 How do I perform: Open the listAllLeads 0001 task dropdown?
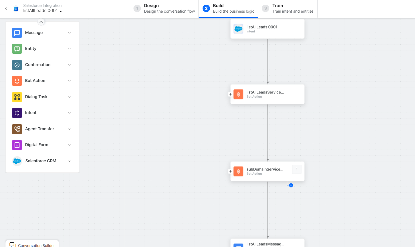[x=61, y=11]
